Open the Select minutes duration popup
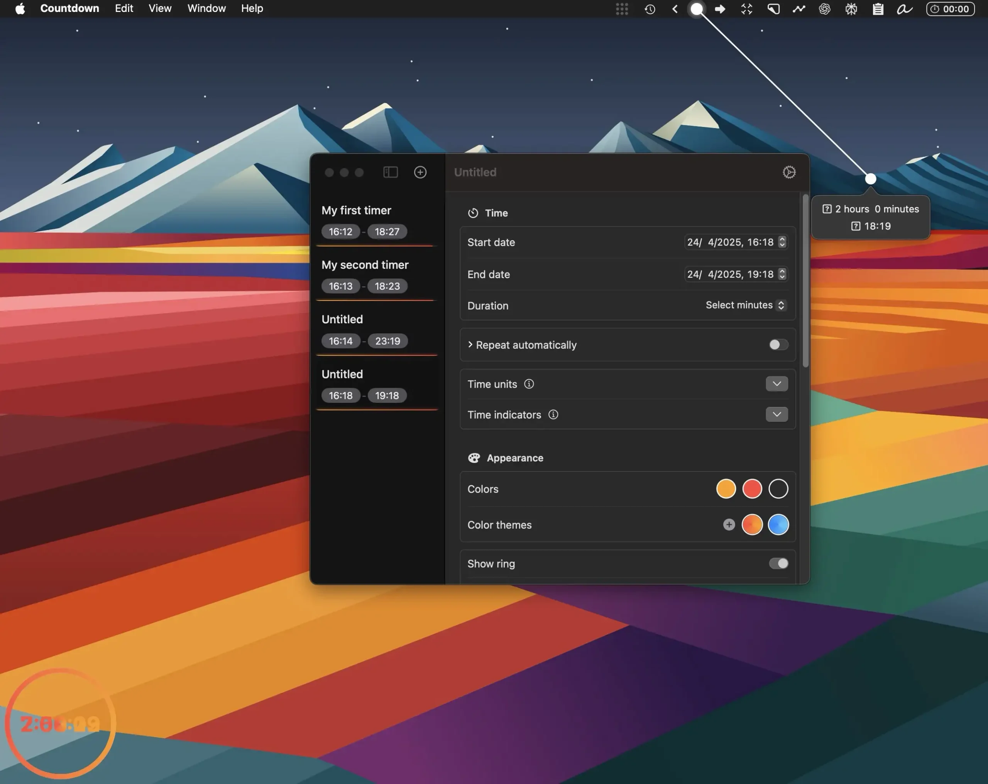Screen dimensions: 988x784 (x=746, y=305)
